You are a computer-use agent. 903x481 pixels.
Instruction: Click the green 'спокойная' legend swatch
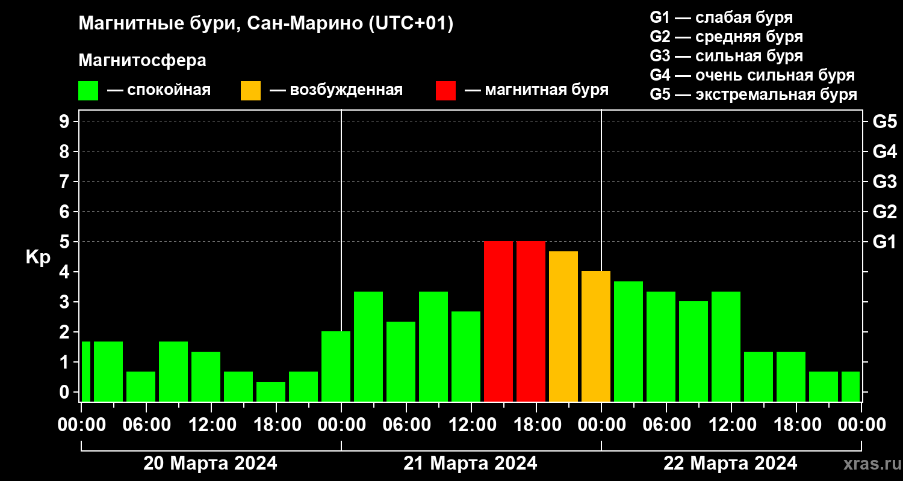click(88, 91)
